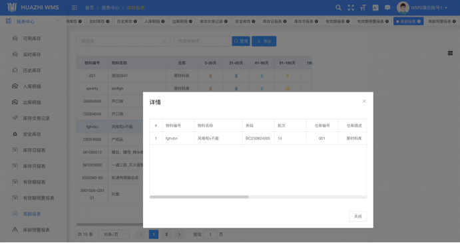Click the 导出 export button

coord(264,41)
